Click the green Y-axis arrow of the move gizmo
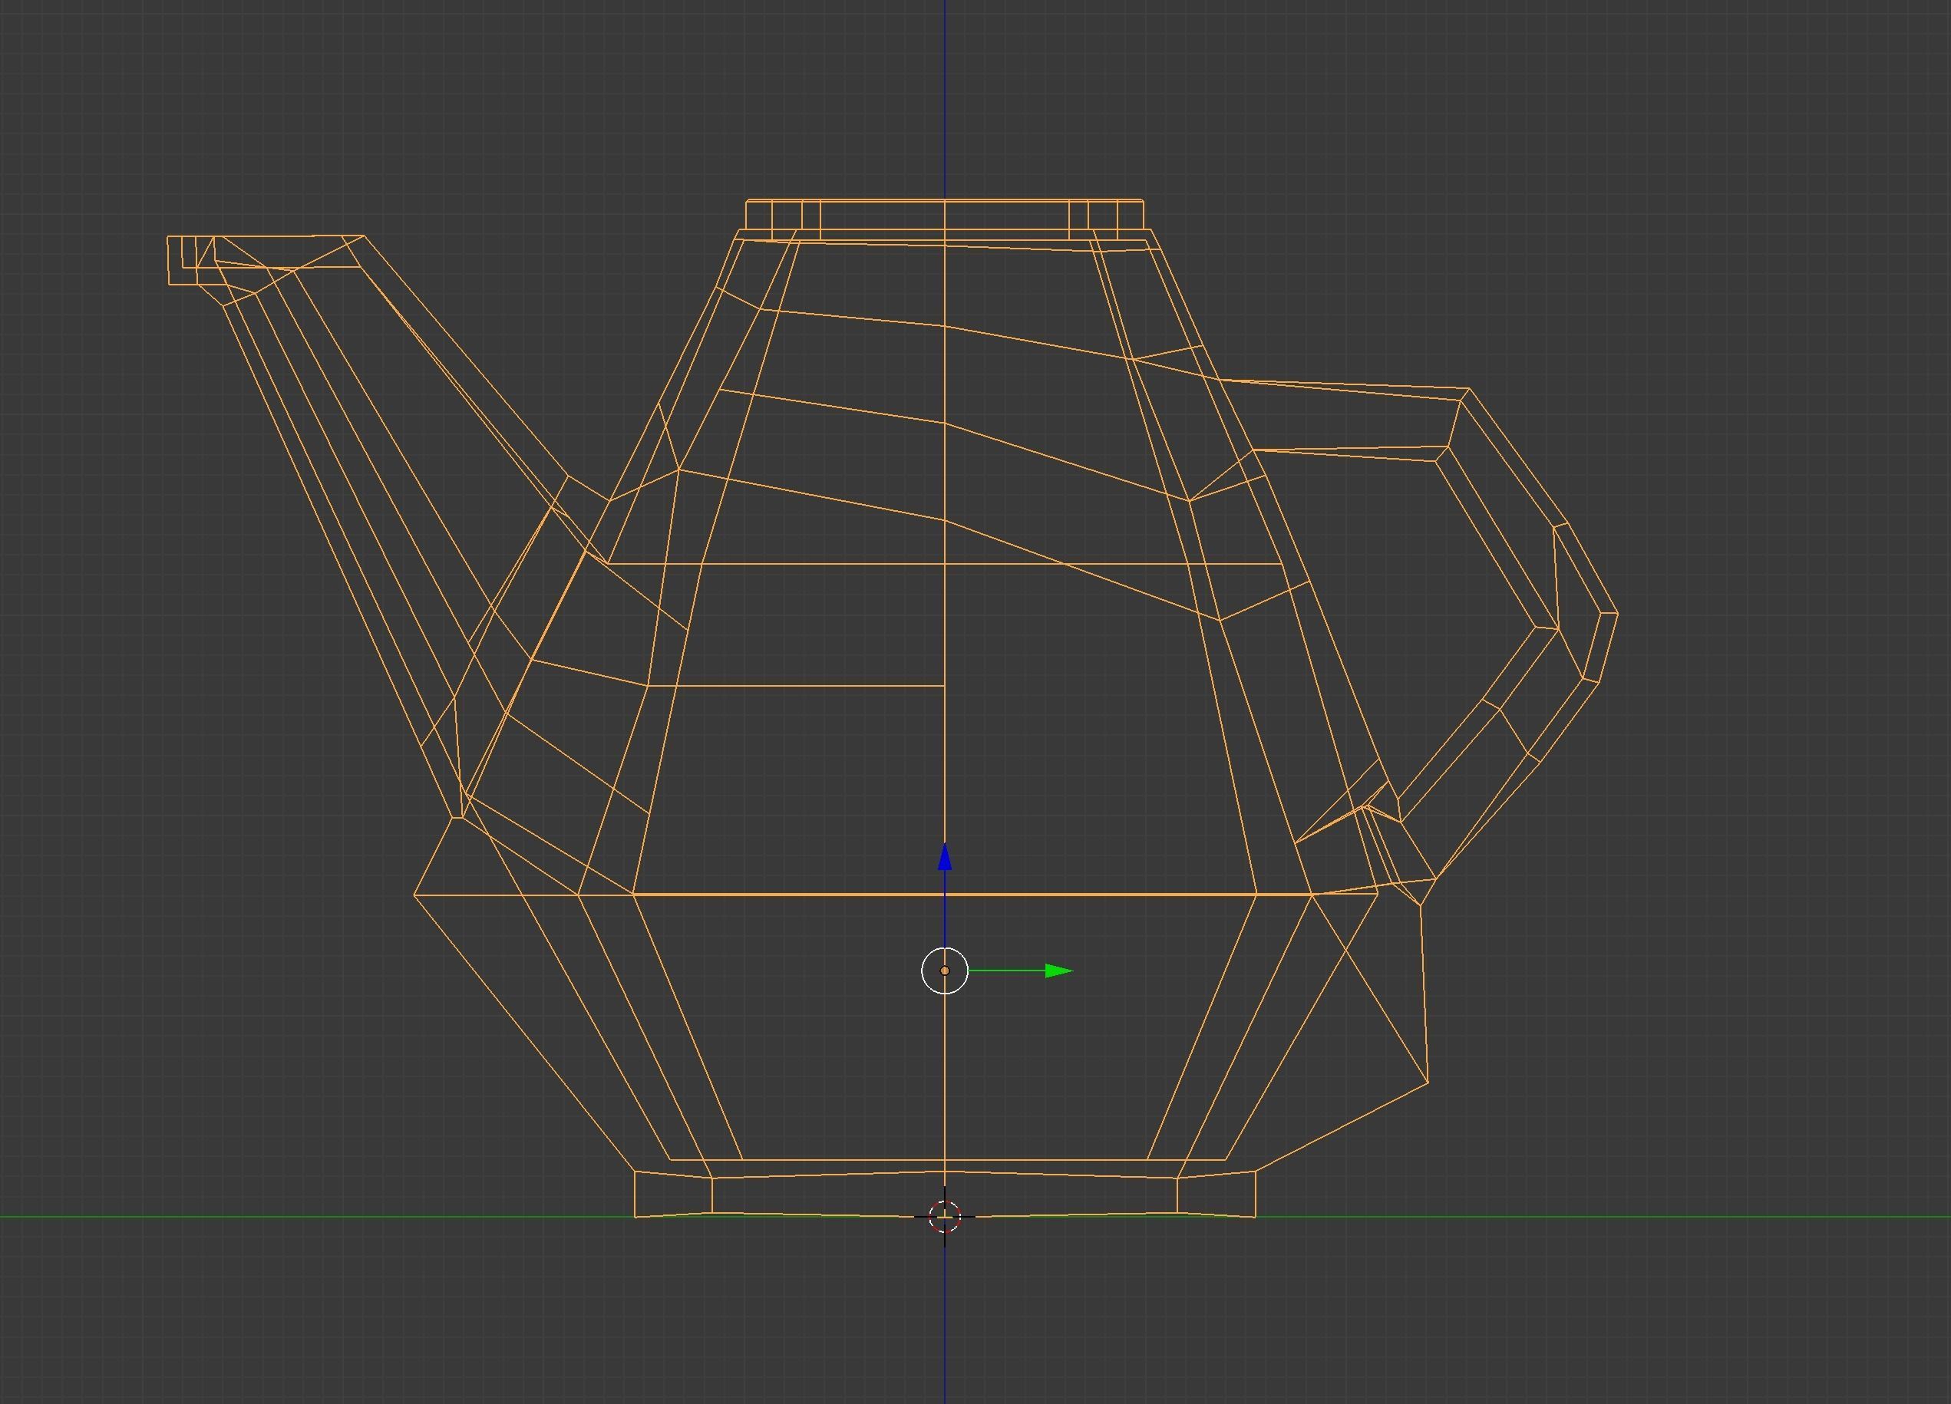Viewport: 1951px width, 1404px height. point(1058,971)
